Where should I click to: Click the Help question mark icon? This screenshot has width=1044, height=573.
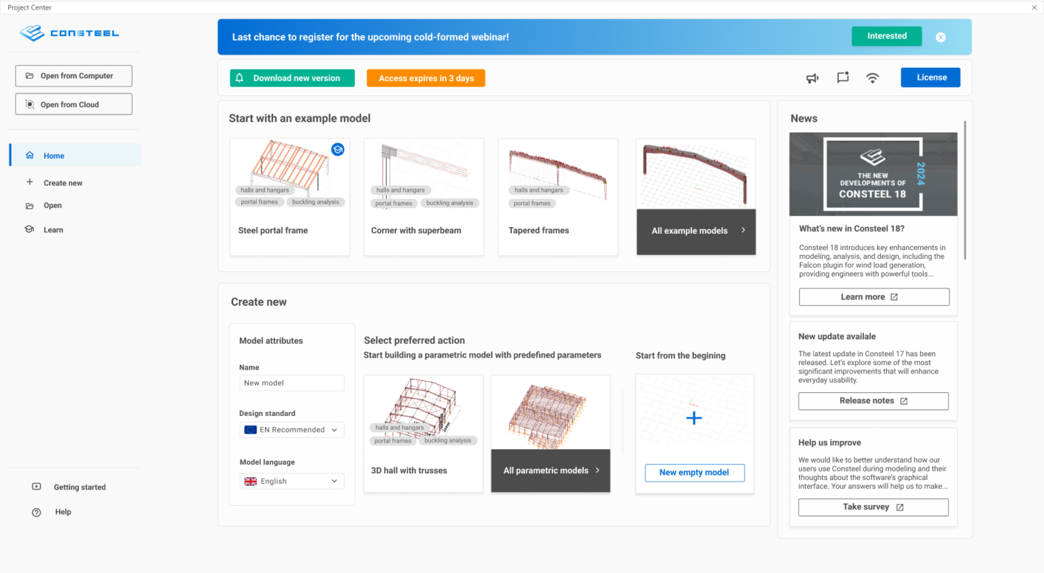pyautogui.click(x=37, y=512)
